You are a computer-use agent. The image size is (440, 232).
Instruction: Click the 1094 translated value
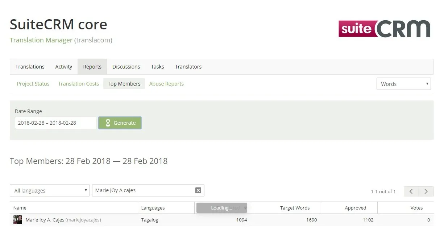pos(241,220)
